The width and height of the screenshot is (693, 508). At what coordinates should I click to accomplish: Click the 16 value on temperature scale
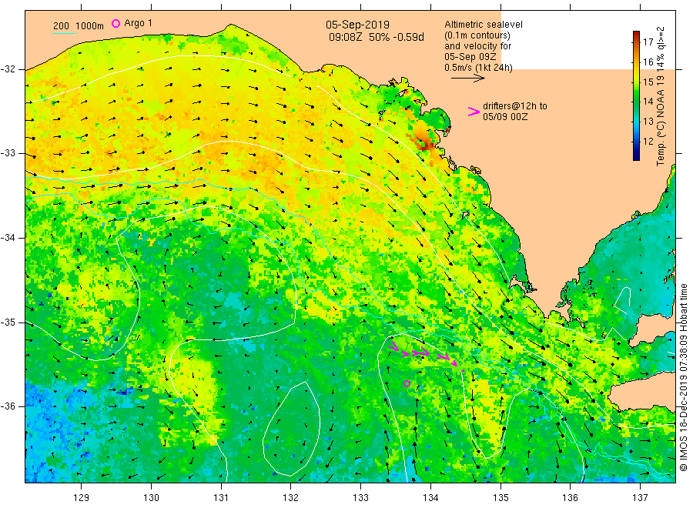point(648,62)
